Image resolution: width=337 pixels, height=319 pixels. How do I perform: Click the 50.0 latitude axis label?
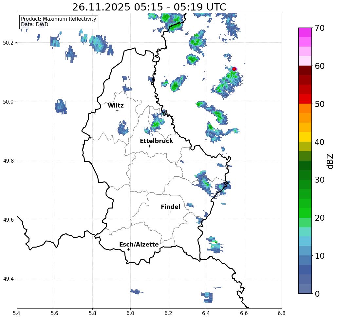tap(8, 102)
